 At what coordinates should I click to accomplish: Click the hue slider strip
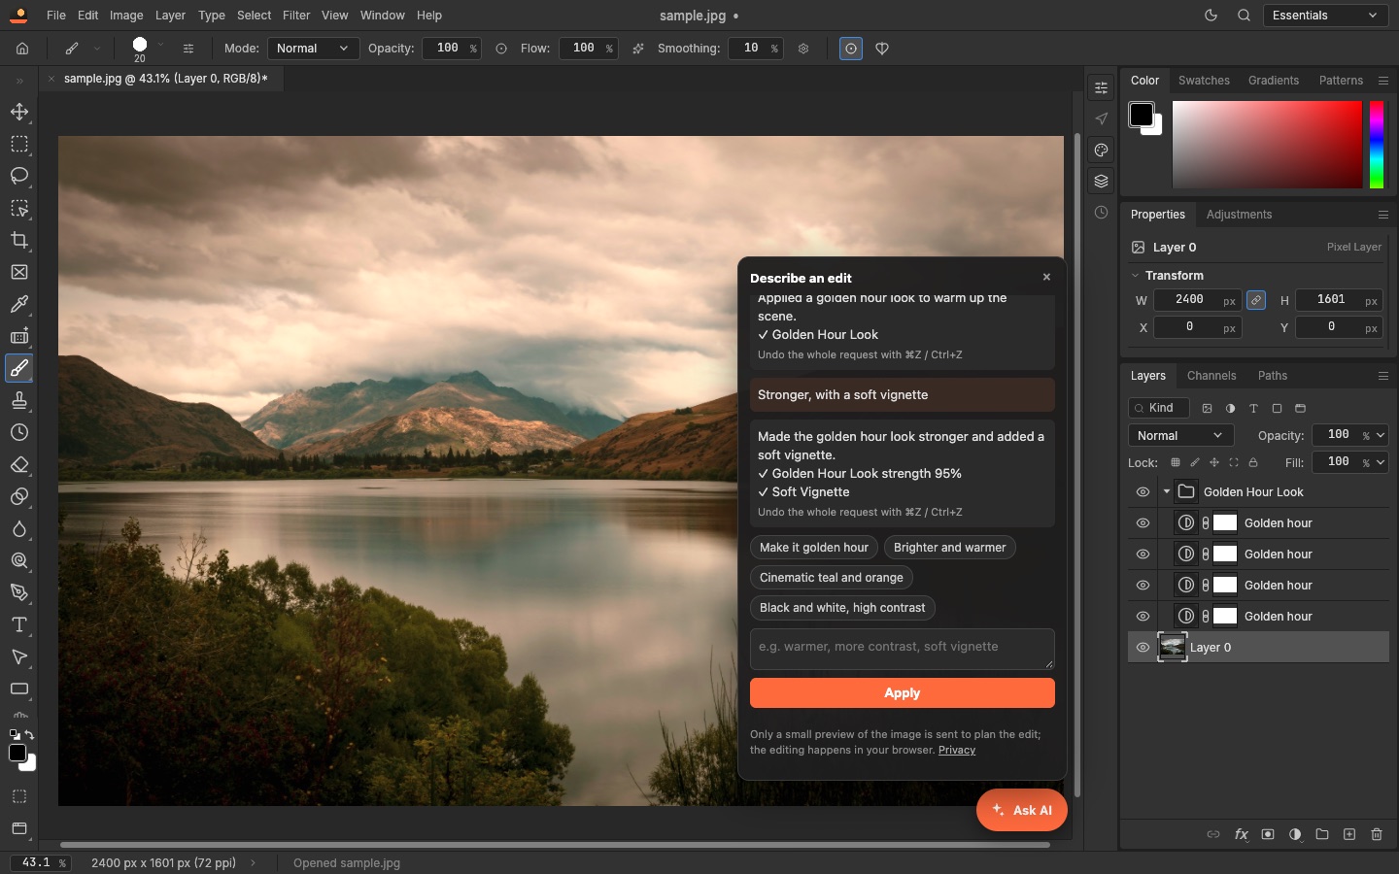coord(1377,145)
